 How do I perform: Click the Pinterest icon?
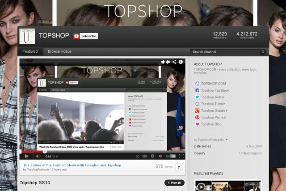pos(197,117)
